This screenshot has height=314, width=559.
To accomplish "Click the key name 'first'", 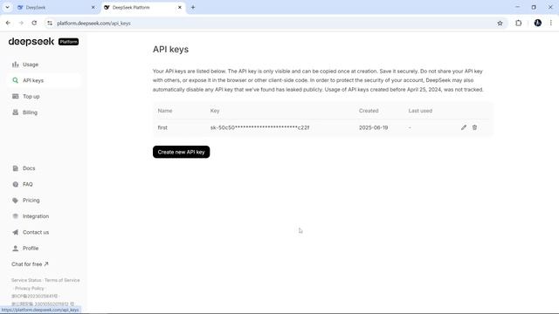I will [x=162, y=127].
